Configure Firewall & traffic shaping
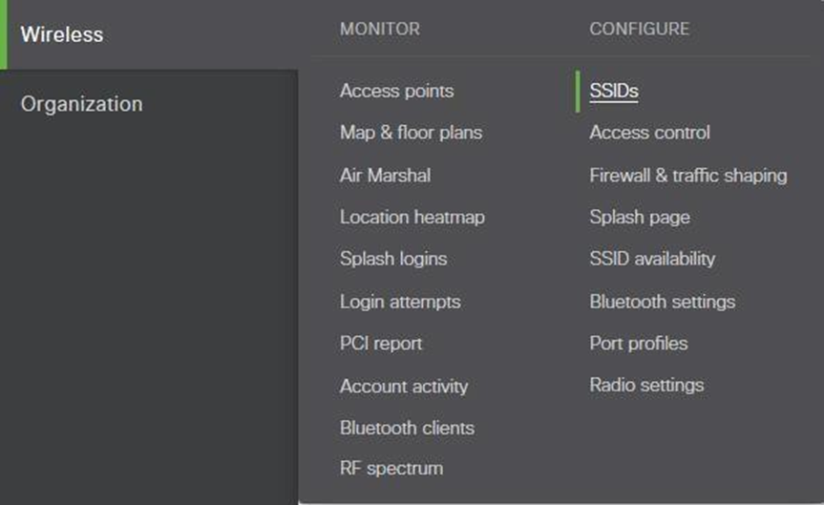824x505 pixels. click(x=687, y=176)
